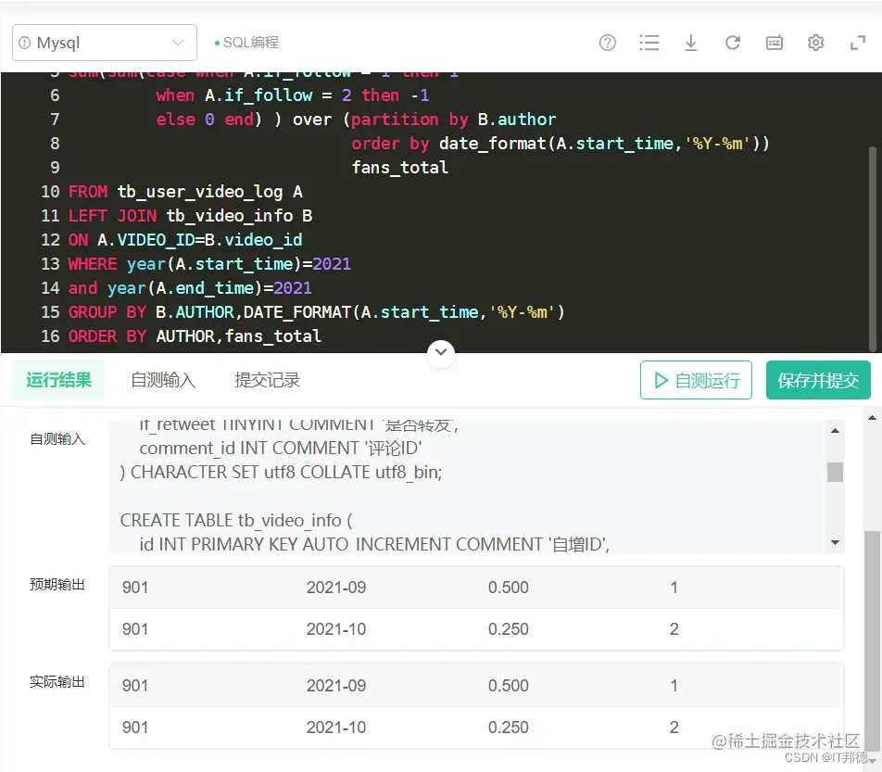Click the SQL编程 label
The width and height of the screenshot is (882, 772).
point(250,43)
